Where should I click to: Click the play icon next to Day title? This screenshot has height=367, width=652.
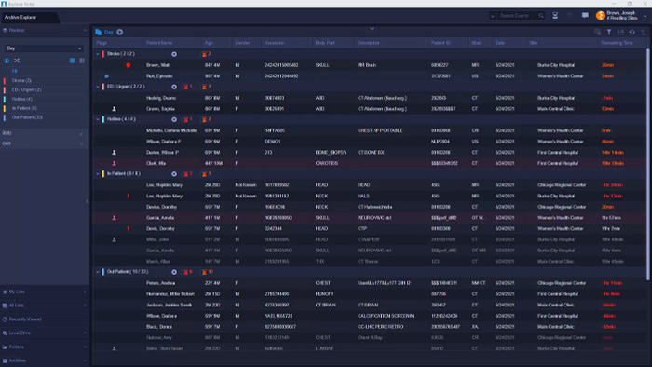[x=120, y=32]
